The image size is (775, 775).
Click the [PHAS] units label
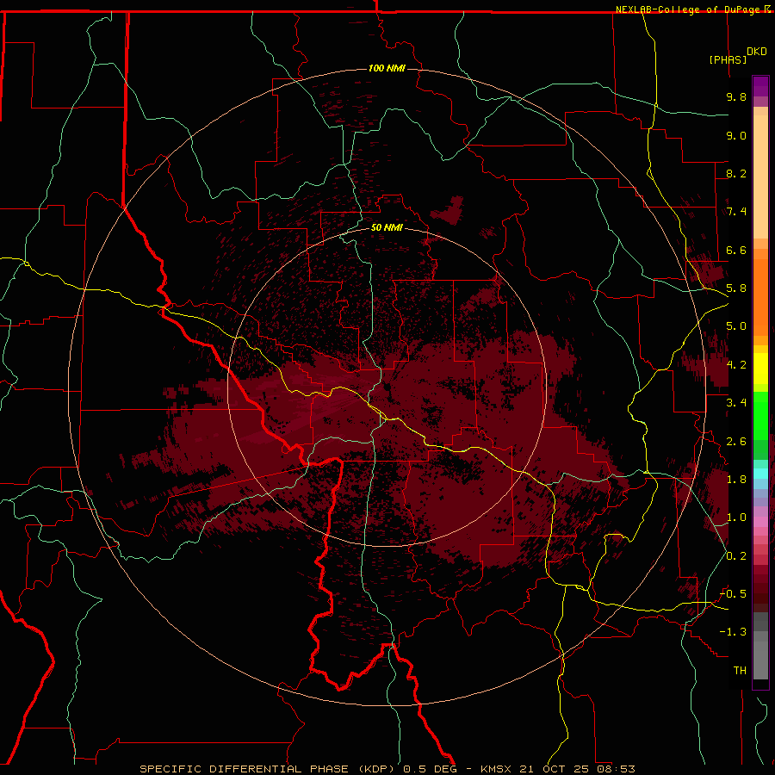click(728, 59)
